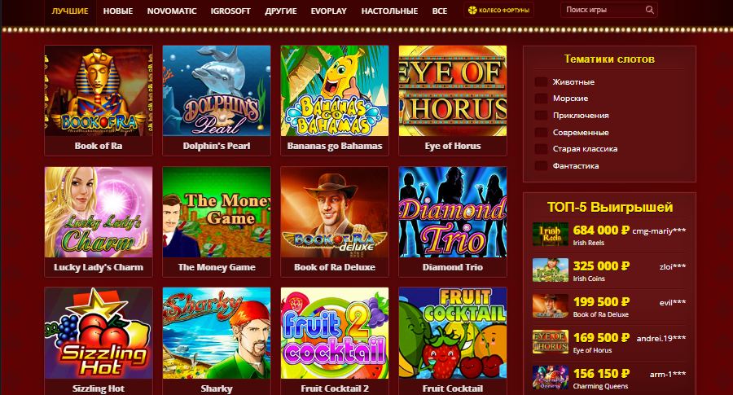The height and width of the screenshot is (395, 733).
Task: Click the Колесо Фортуны button
Action: point(498,10)
